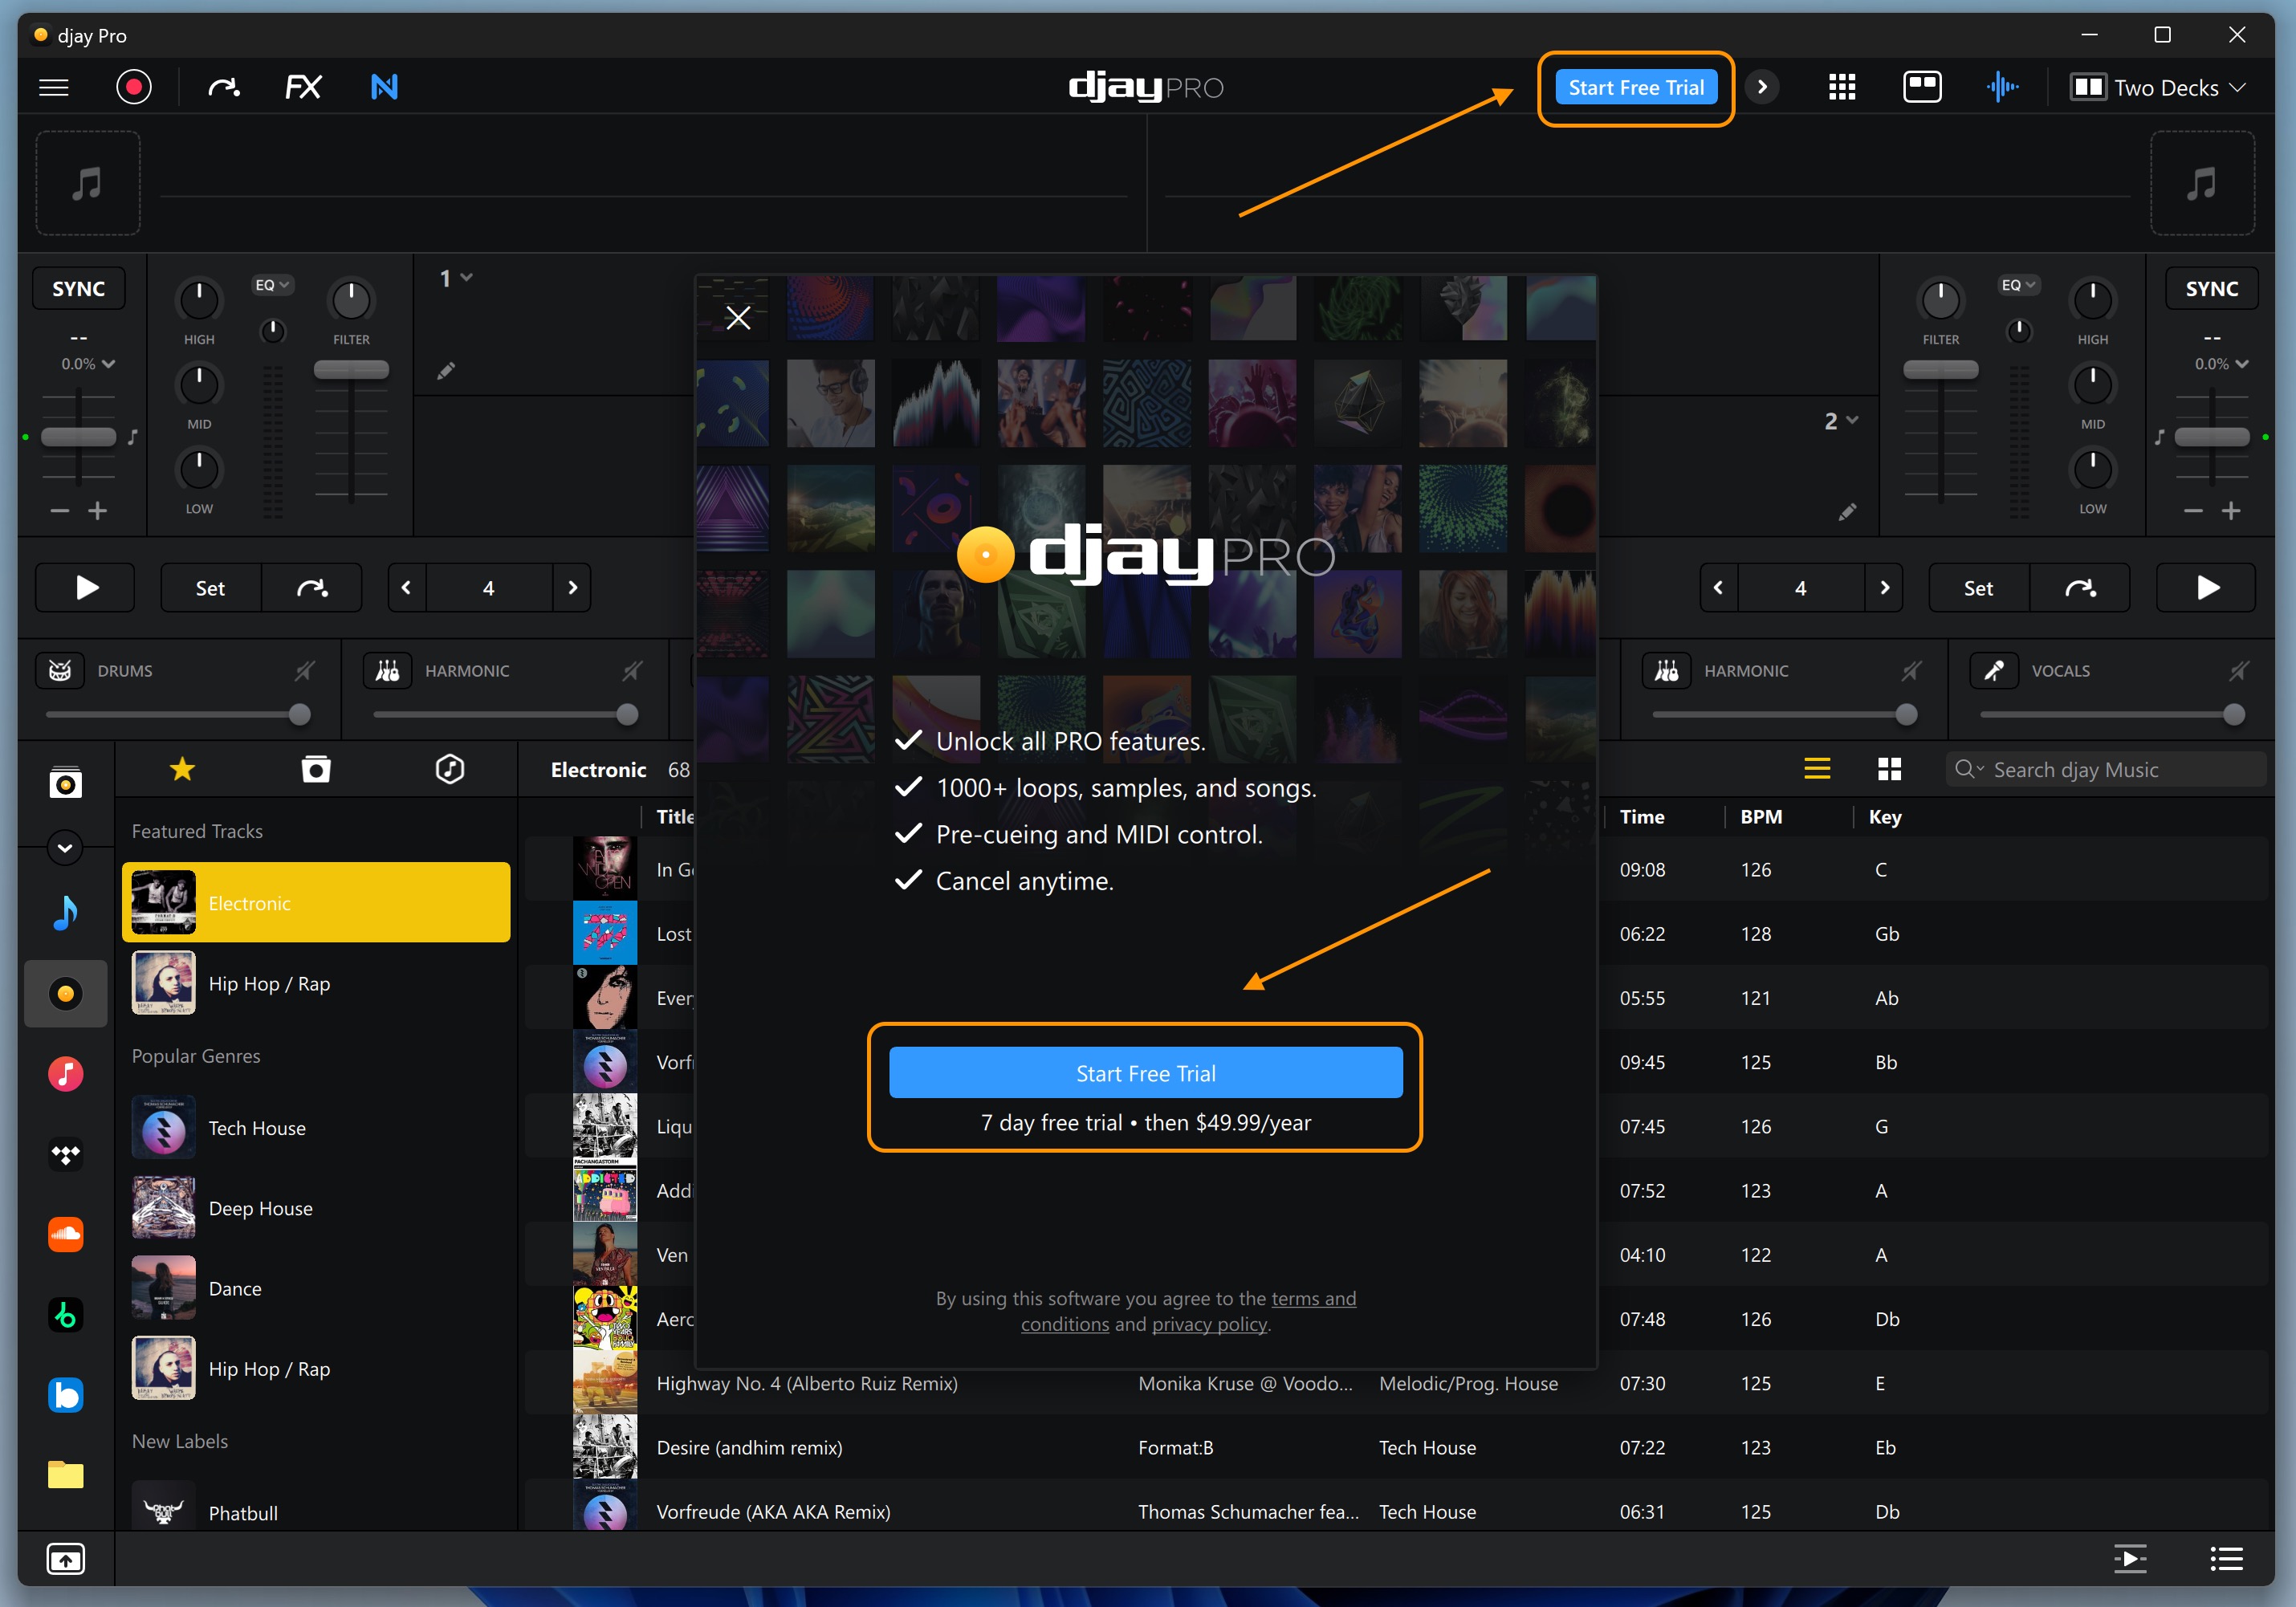Mute the left deck HARMONIC stem
The width and height of the screenshot is (2296, 1607).
coord(632,671)
